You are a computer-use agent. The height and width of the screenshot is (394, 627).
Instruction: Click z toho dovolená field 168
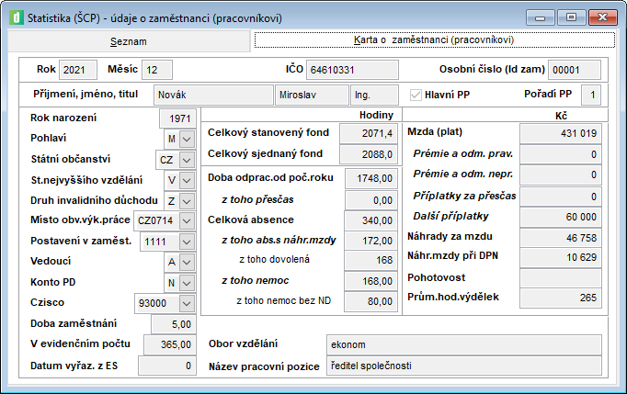(x=370, y=260)
